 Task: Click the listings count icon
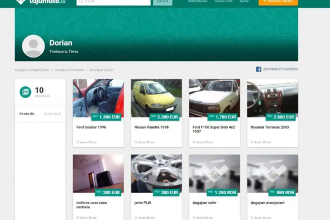click(x=25, y=92)
